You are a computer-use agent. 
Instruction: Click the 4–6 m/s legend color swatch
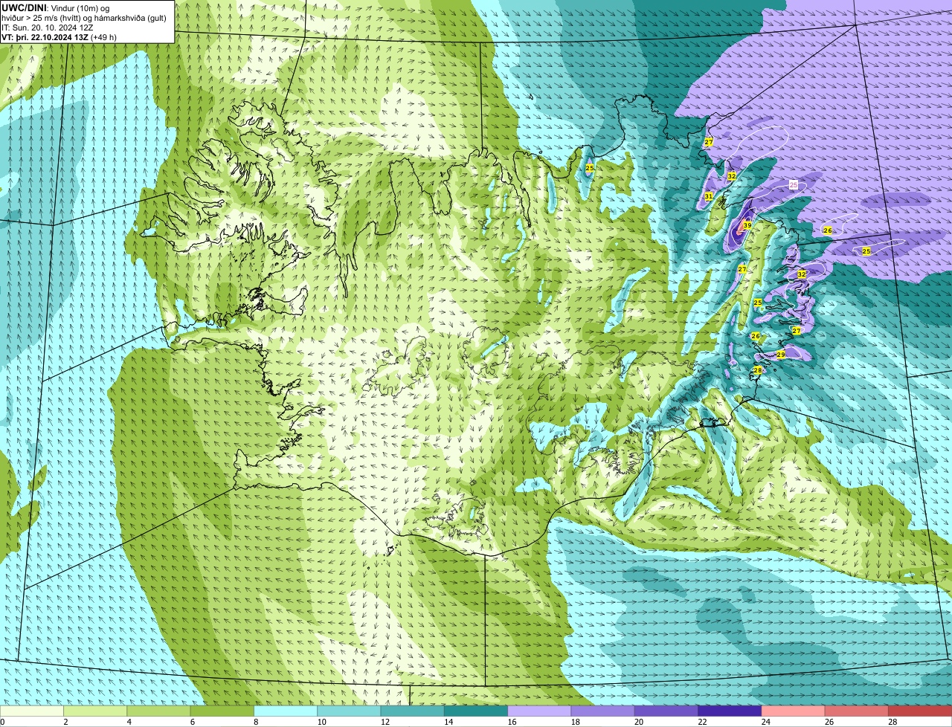tap(158, 711)
